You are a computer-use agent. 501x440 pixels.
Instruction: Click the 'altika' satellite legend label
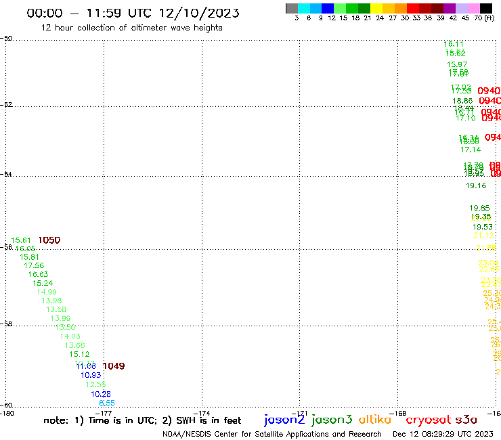[375, 420]
